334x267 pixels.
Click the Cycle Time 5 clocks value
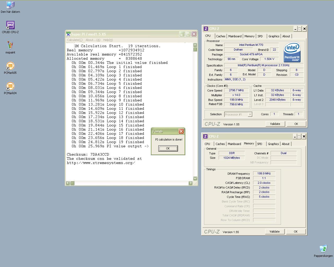pos(264,197)
